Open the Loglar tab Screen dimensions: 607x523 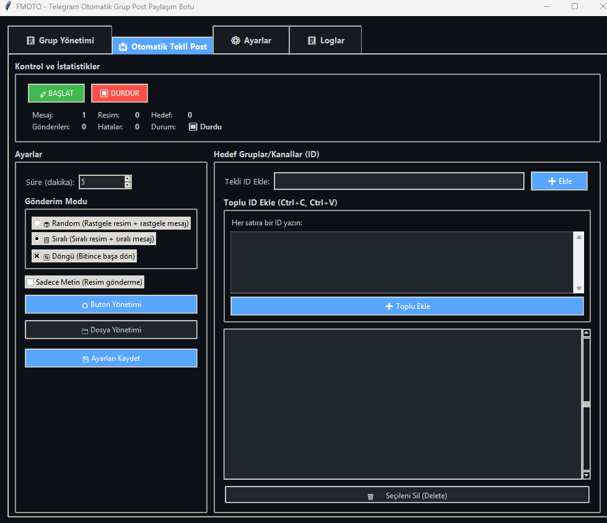pos(325,41)
